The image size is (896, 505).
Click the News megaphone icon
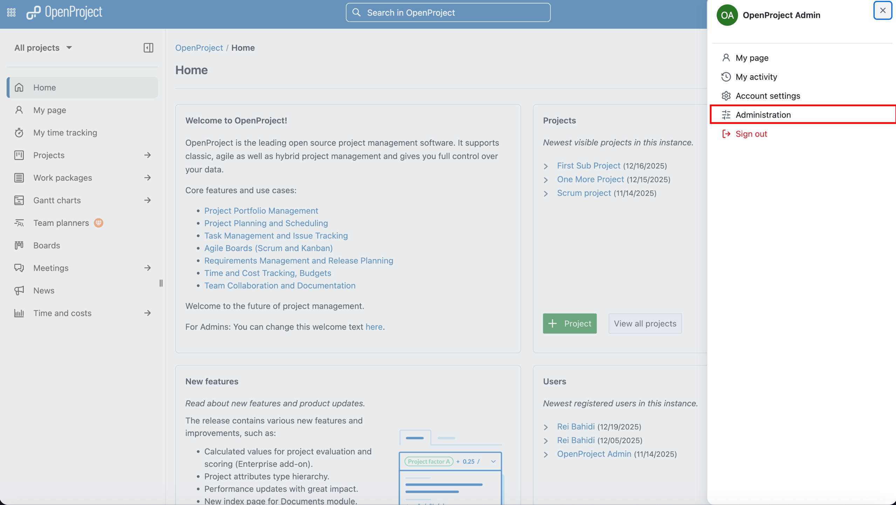click(19, 291)
